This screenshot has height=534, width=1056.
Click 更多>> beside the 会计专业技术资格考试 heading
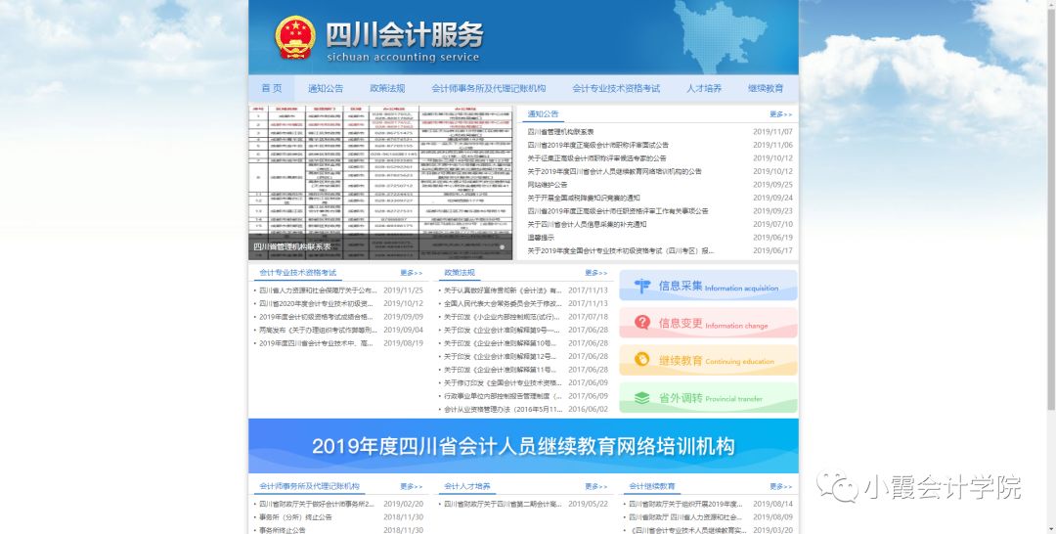(x=411, y=273)
